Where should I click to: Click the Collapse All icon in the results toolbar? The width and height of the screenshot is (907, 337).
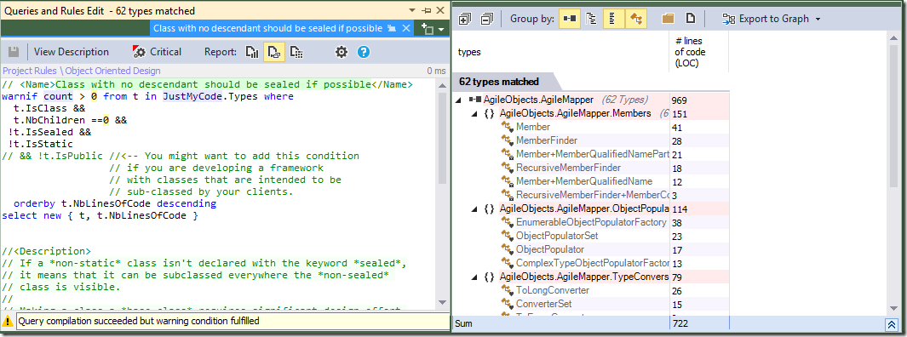click(487, 19)
